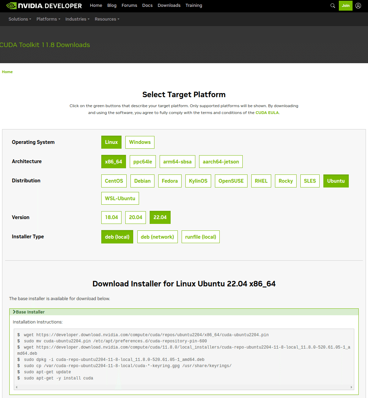Choose OpenSUSE distribution
The height and width of the screenshot is (398, 368).
pos(231,181)
